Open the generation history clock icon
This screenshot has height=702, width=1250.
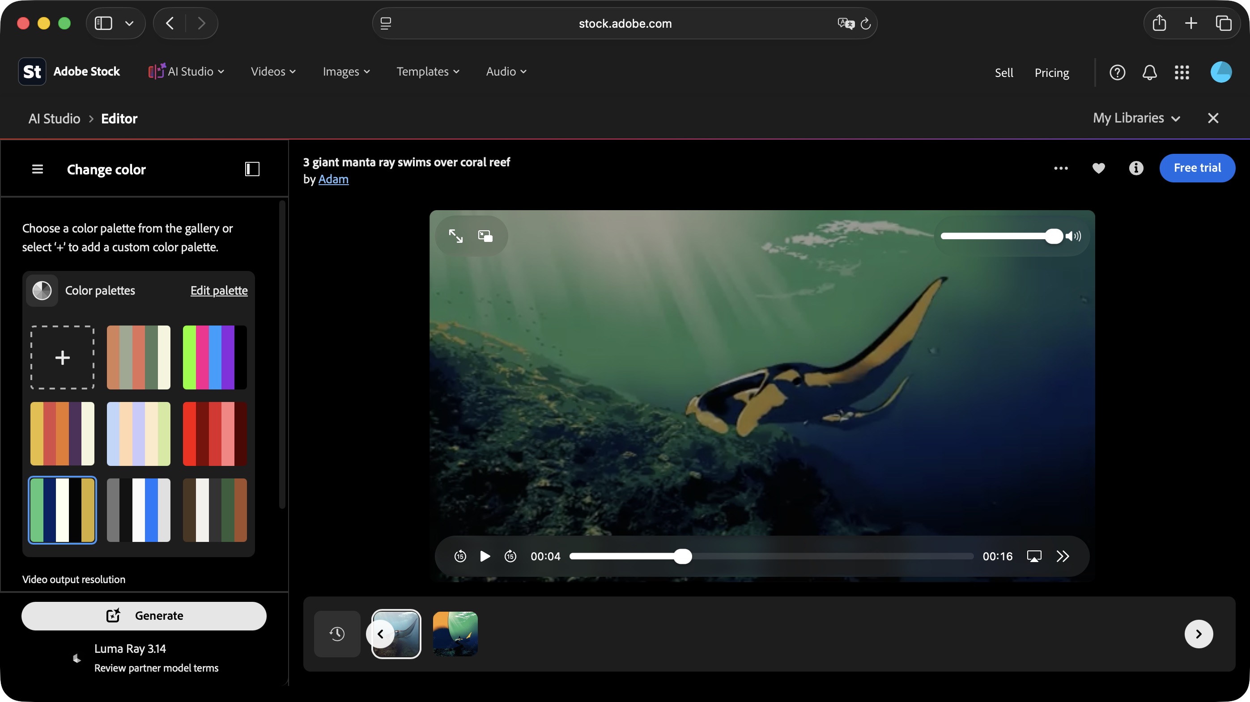coord(337,634)
